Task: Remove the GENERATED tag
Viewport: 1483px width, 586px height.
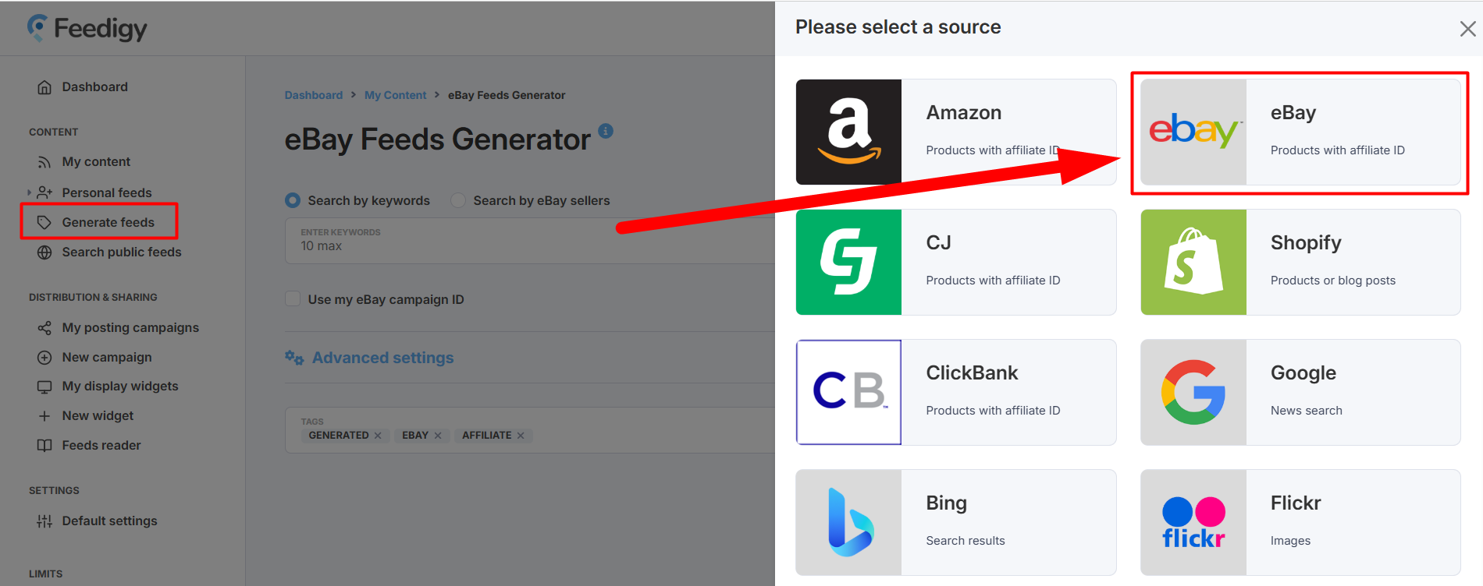Action: pos(378,436)
